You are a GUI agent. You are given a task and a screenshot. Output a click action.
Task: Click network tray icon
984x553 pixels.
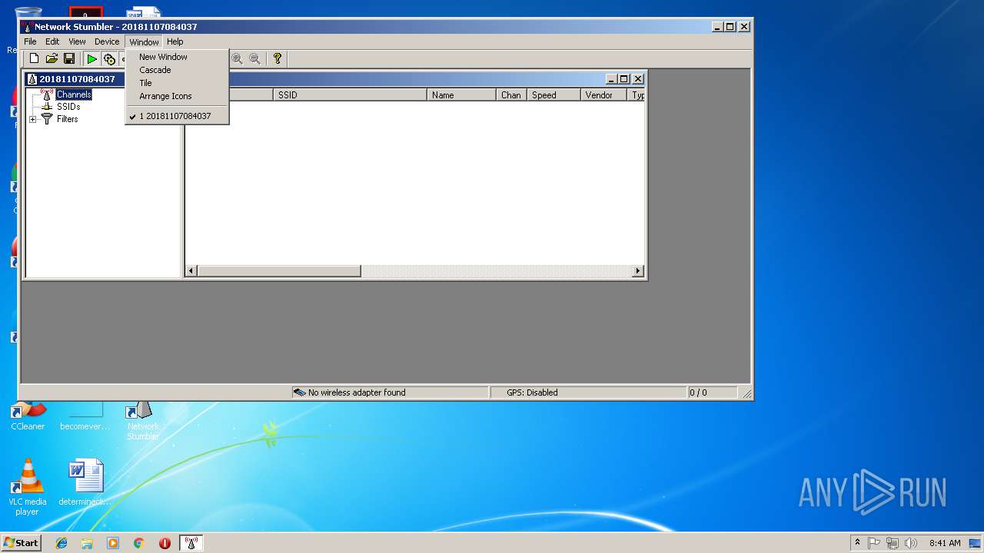(893, 543)
